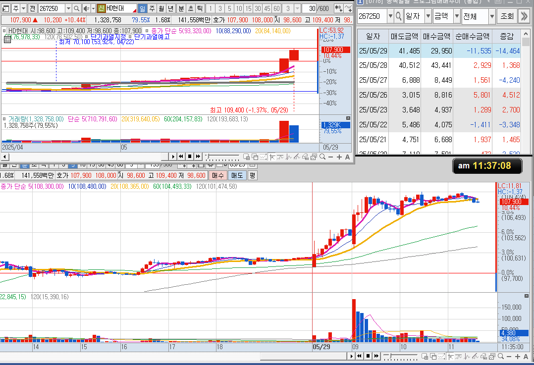Open the 주 market type dropdown arrow
The image size is (534, 365).
(23, 8)
